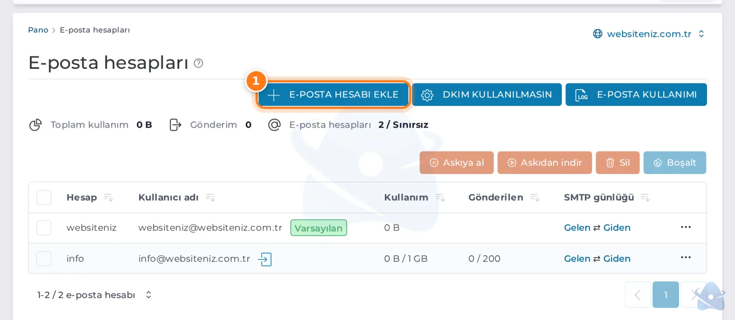
Task: Click the Sil delete button
Action: (x=618, y=163)
